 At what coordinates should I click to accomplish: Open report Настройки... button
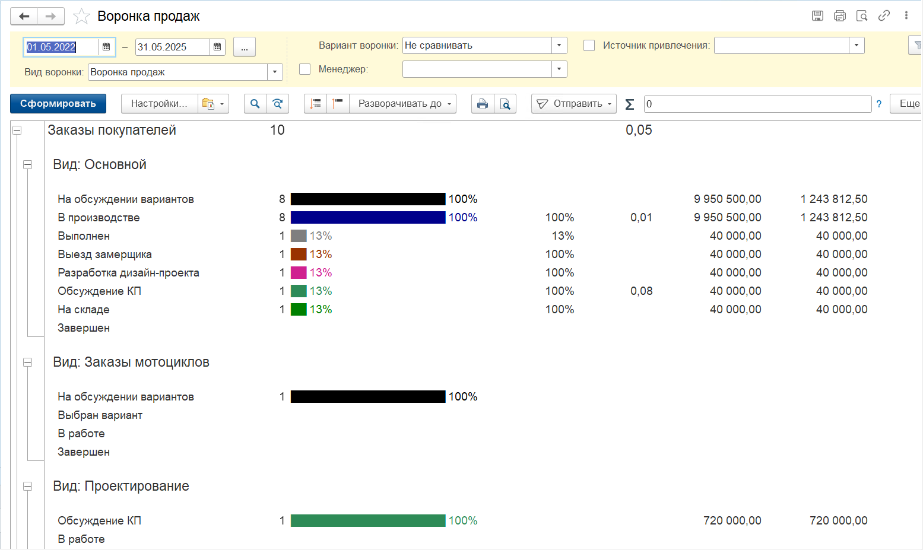point(159,104)
